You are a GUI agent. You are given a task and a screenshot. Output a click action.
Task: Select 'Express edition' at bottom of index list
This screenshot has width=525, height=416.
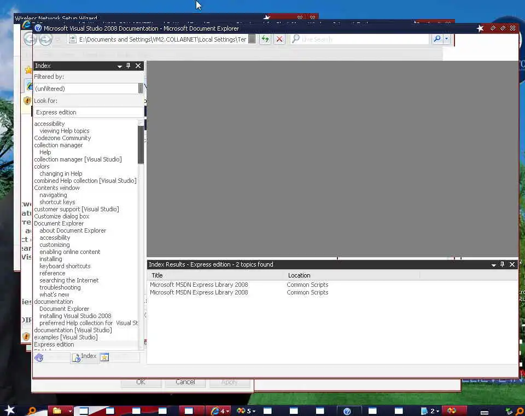click(x=54, y=345)
